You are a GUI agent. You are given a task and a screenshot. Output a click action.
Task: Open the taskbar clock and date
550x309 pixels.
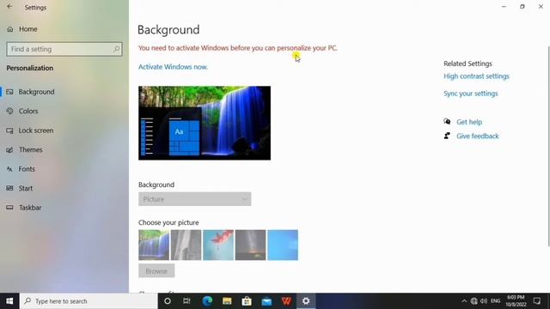point(516,301)
